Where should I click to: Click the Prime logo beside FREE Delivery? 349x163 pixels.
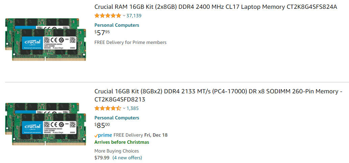tap(103, 135)
